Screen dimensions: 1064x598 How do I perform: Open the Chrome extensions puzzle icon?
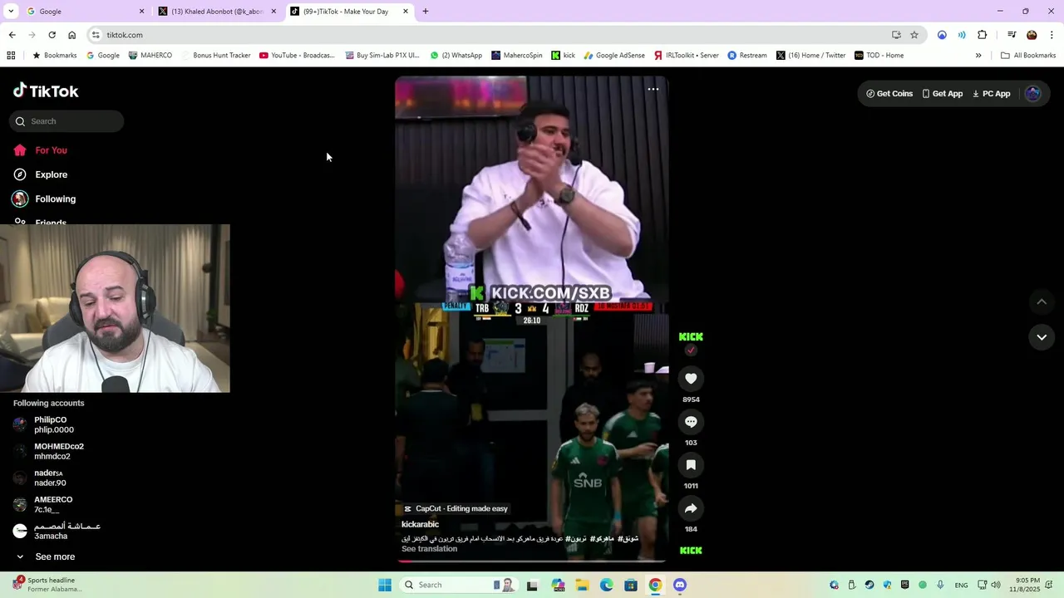tap(982, 35)
